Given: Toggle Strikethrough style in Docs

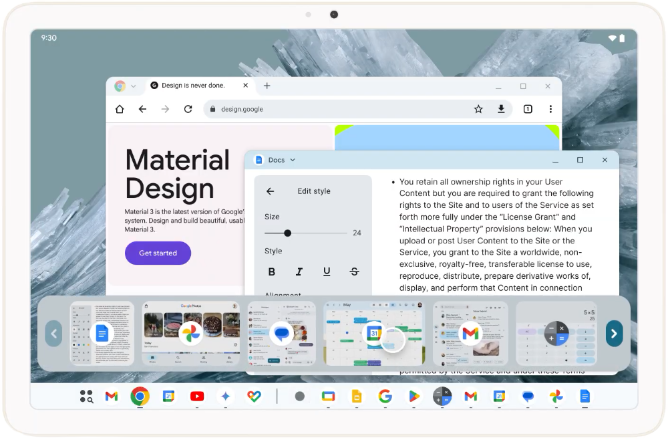Looking at the screenshot, I should pyautogui.click(x=354, y=271).
